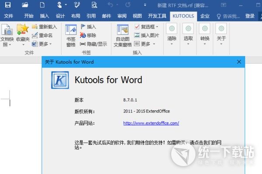
Task: Open 收藏夹 favorites folder icon
Action: tap(23, 35)
